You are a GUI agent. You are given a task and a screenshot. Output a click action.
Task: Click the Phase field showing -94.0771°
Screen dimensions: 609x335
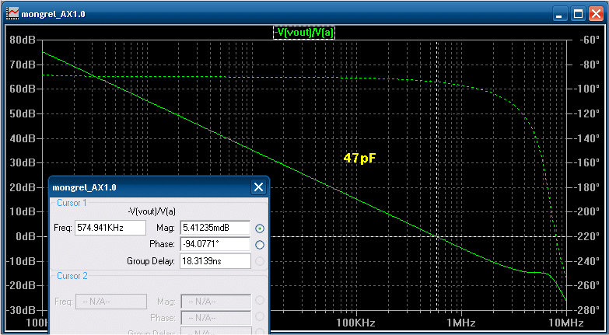[215, 244]
